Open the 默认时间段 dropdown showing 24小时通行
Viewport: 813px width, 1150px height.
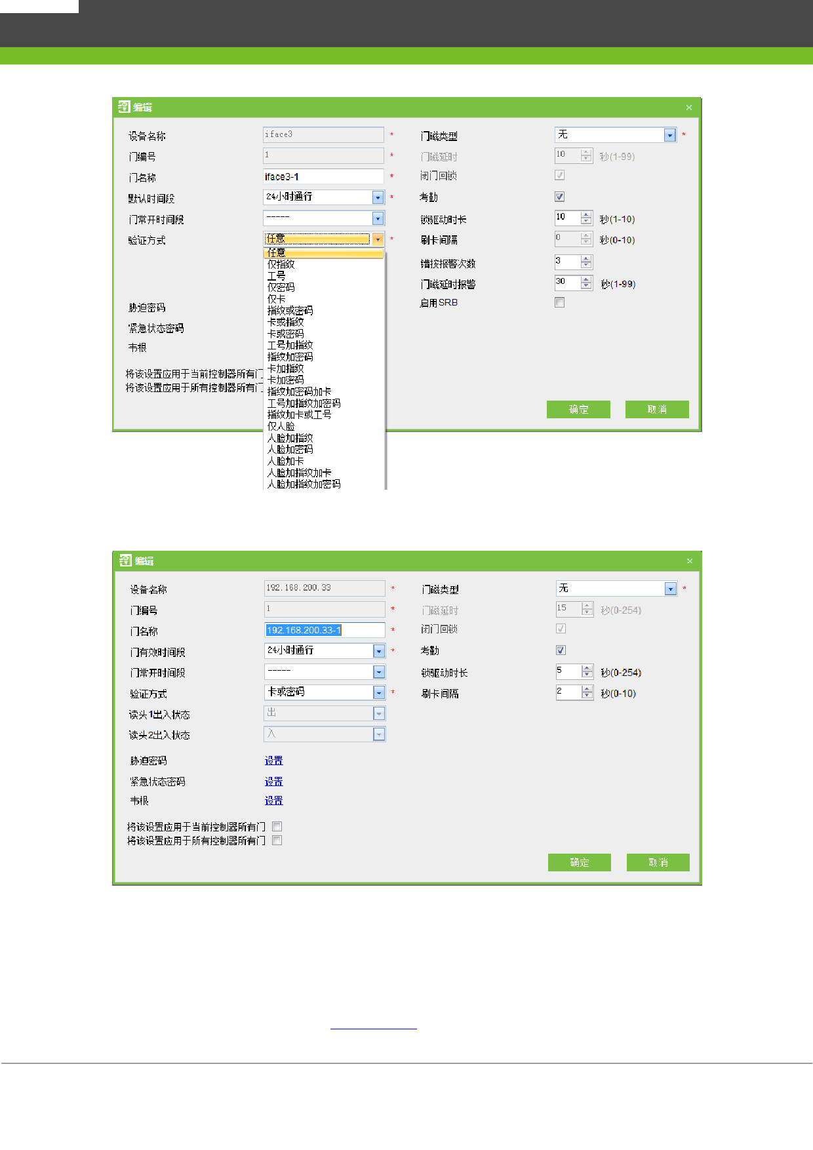(378, 197)
